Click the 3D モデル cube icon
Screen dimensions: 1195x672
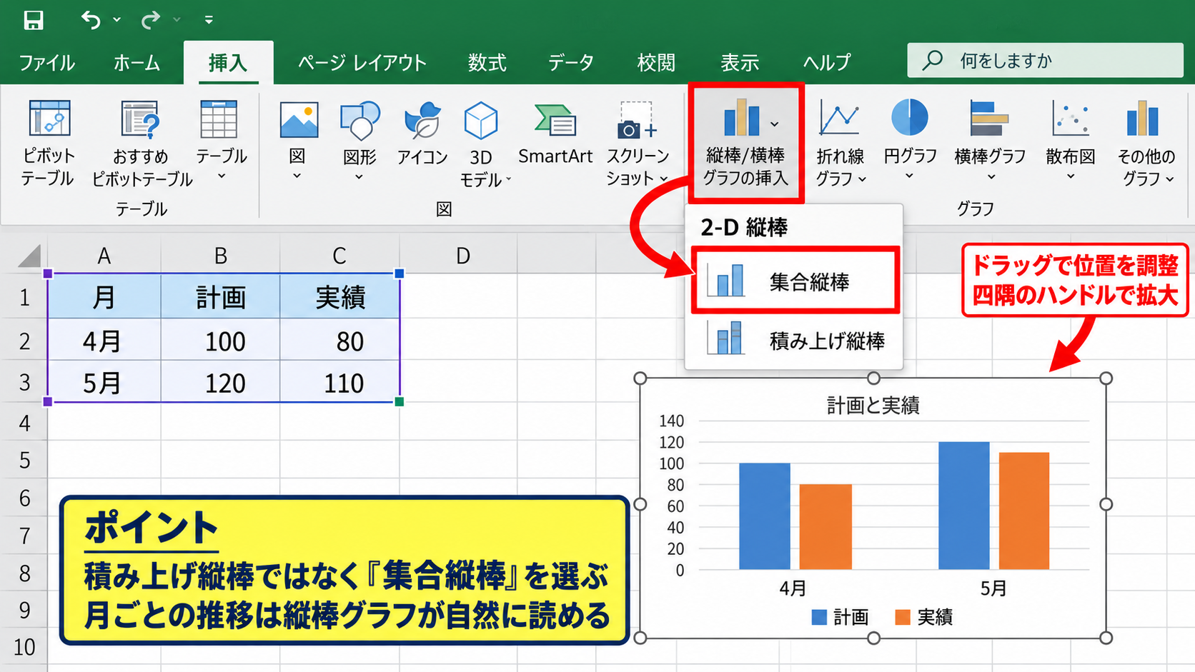[480, 120]
